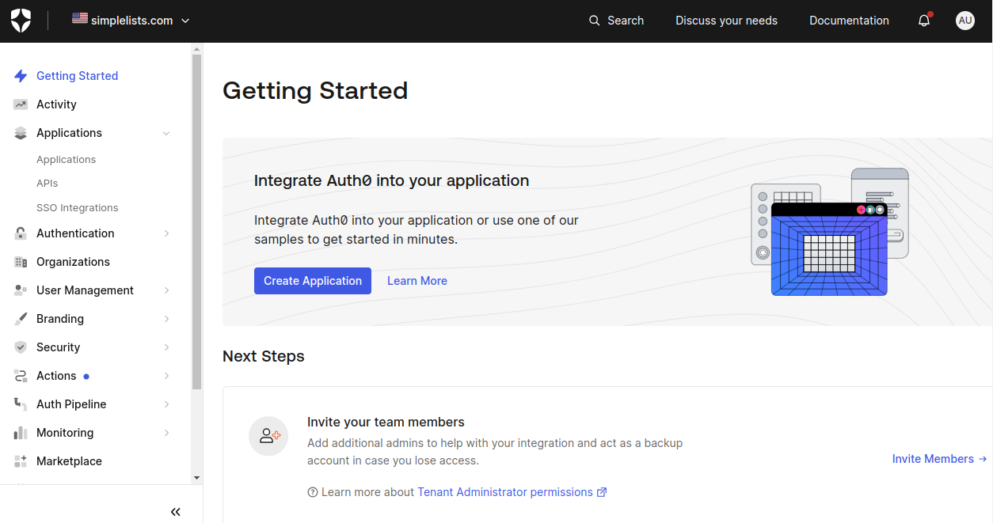Click the User Management people icon

coord(21,290)
